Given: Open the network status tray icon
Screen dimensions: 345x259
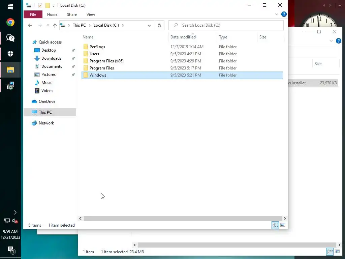Looking at the screenshot, I should point(7,221).
